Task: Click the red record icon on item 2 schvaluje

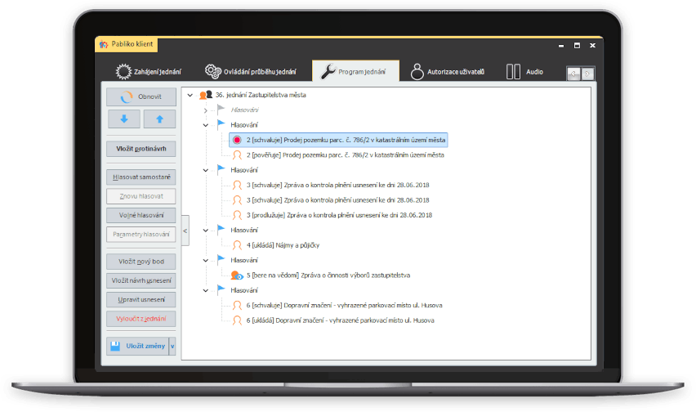Action: (x=237, y=140)
